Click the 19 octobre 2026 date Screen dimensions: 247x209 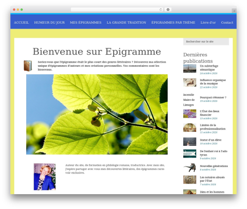click(208, 101)
